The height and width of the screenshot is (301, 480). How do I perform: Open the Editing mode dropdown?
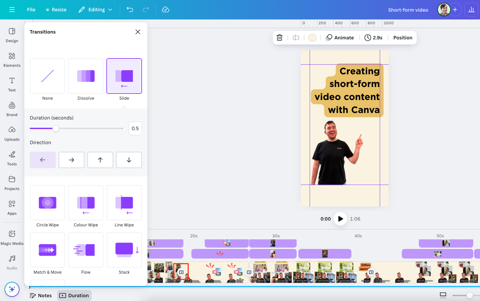click(x=95, y=10)
